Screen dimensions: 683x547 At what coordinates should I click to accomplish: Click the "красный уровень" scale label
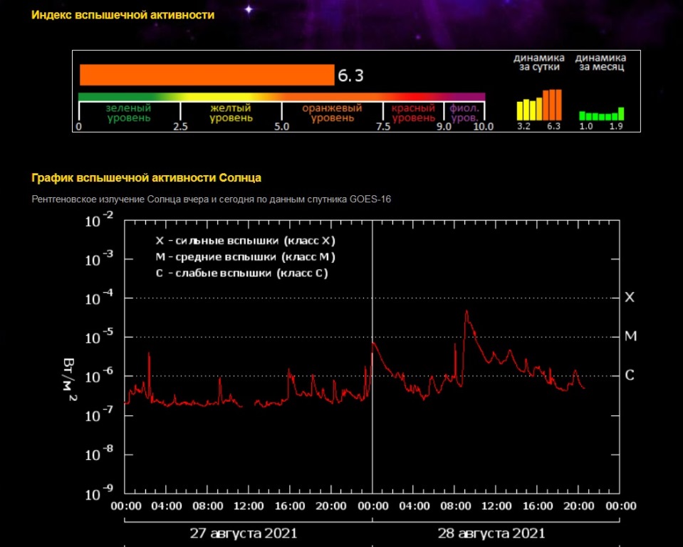pos(413,113)
